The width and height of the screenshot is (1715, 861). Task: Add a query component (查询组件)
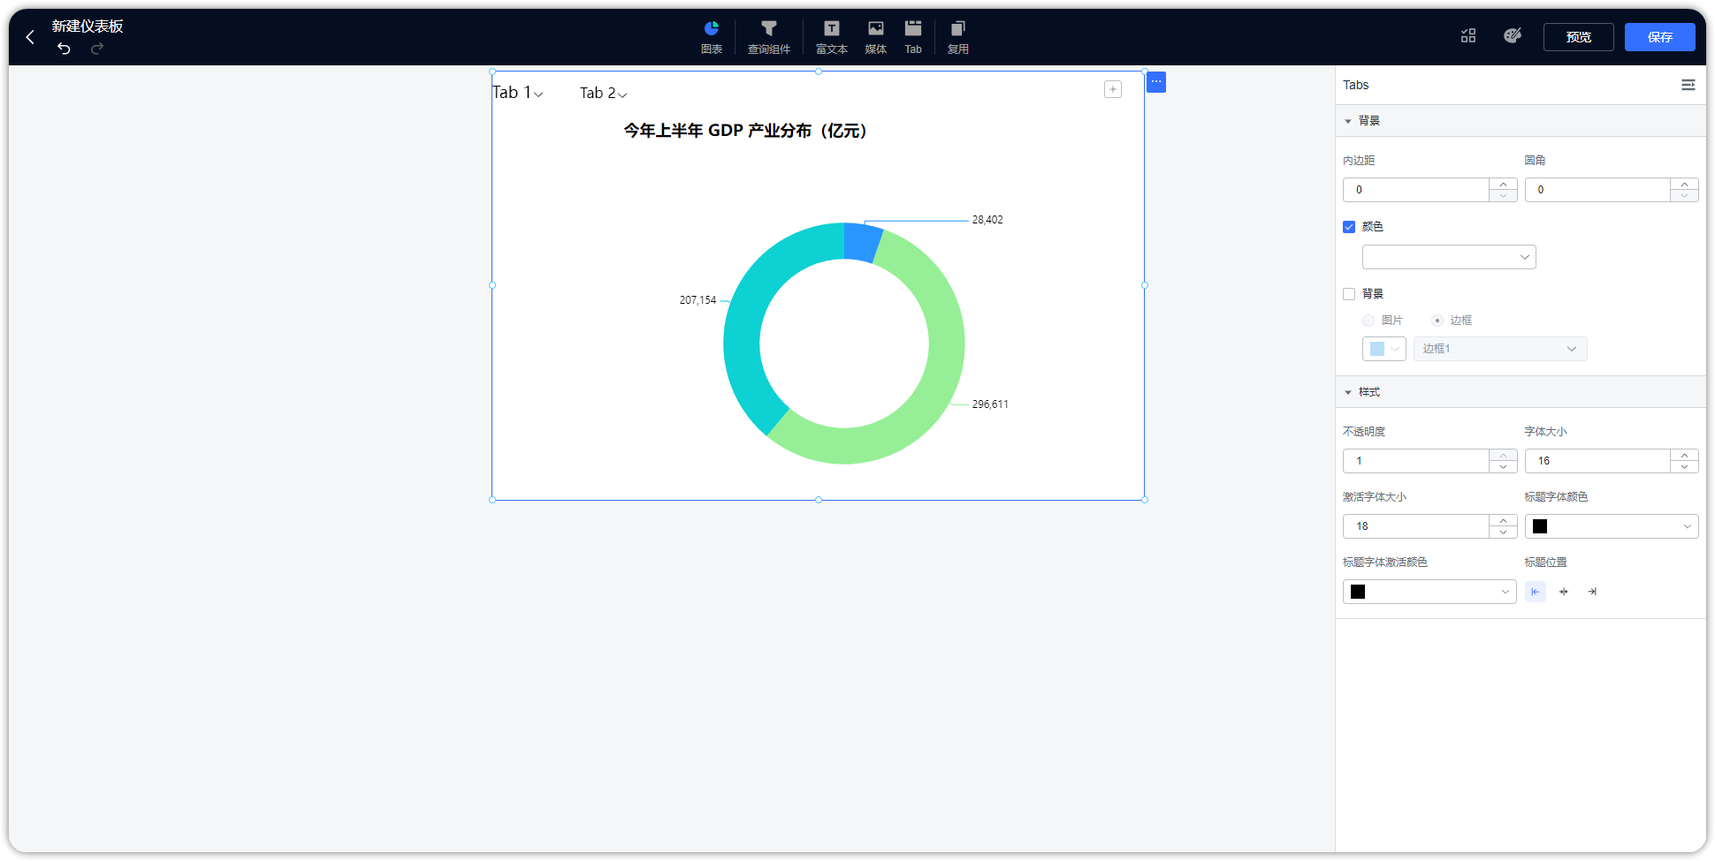click(769, 37)
